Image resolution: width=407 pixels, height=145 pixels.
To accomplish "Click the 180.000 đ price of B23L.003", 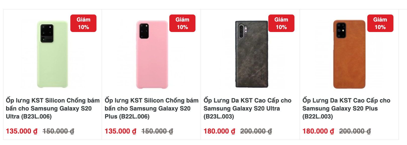I will click(220, 131).
